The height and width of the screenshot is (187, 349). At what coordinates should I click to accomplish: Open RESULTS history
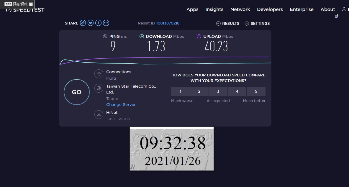tap(231, 23)
